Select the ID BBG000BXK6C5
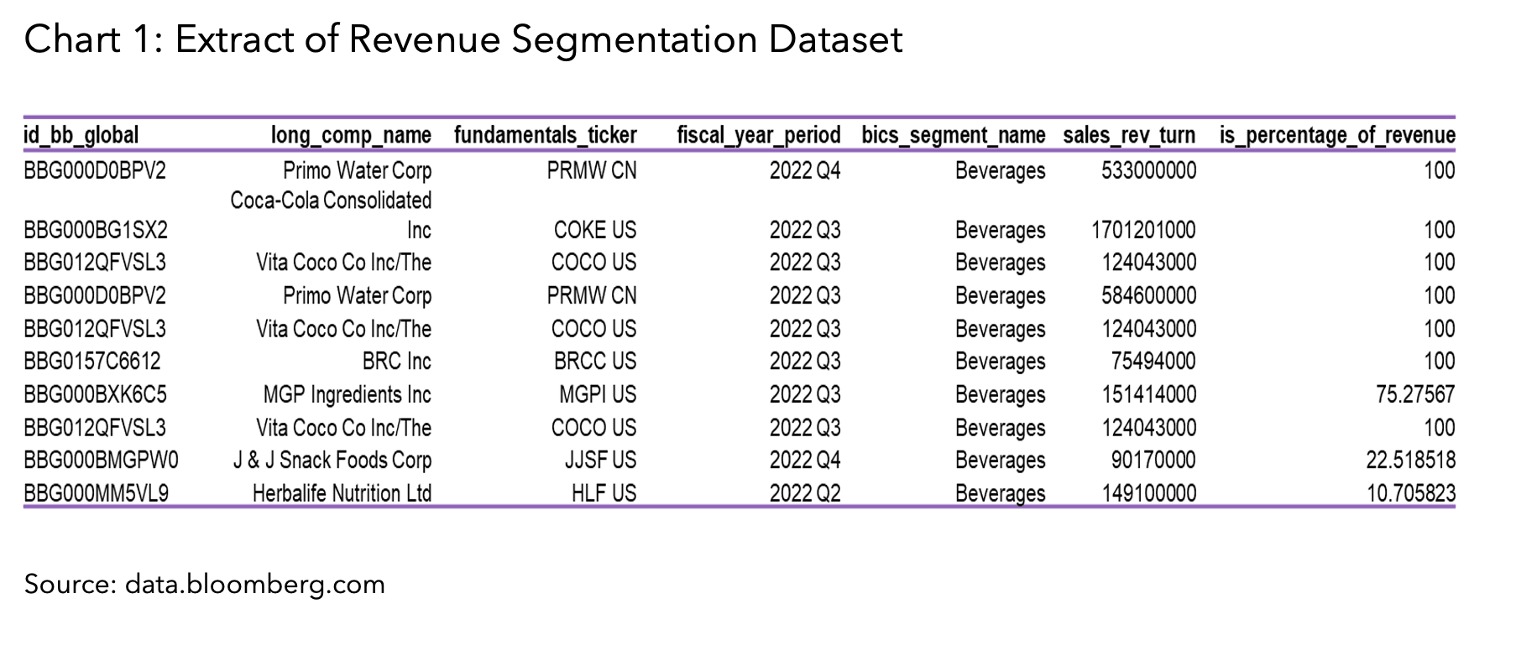 [96, 394]
